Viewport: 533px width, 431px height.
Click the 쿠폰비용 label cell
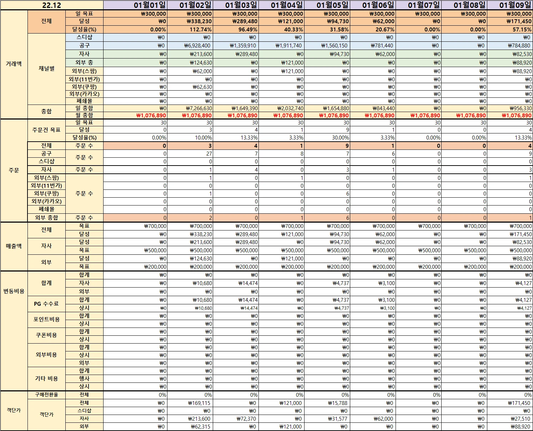pos(46,335)
